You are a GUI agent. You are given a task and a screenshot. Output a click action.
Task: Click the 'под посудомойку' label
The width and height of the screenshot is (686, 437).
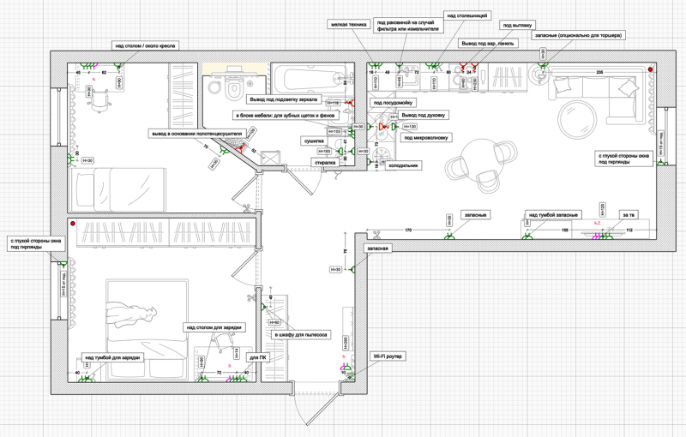click(x=393, y=103)
